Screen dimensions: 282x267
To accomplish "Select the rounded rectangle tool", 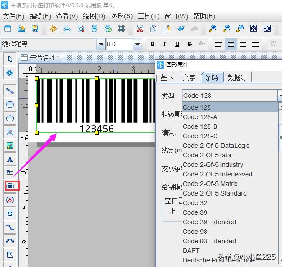I will [10, 105].
